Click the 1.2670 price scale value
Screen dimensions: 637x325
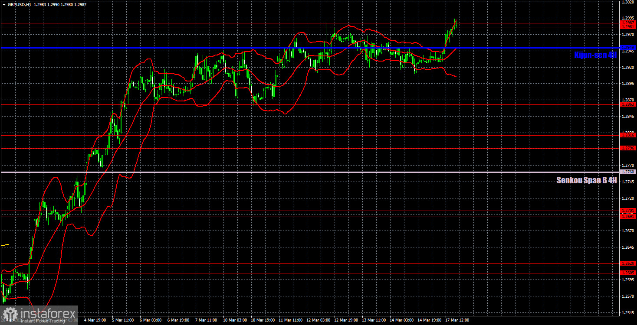click(x=628, y=231)
